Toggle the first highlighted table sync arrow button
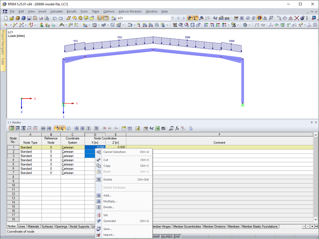Screen dimensions: 319x239 (57, 128)
